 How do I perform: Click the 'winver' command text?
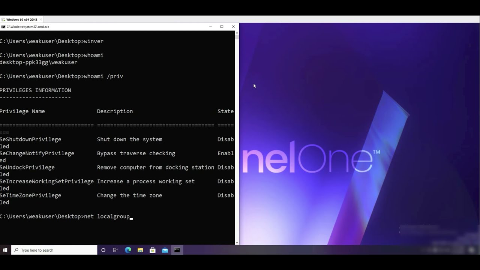[x=94, y=41]
